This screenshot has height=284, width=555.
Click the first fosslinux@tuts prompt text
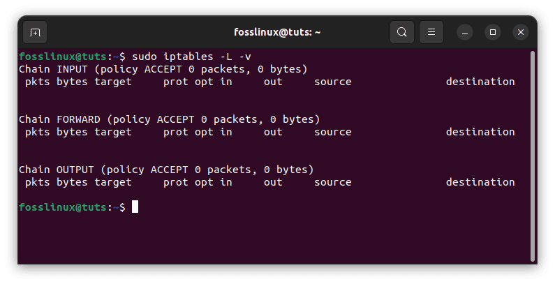point(66,57)
